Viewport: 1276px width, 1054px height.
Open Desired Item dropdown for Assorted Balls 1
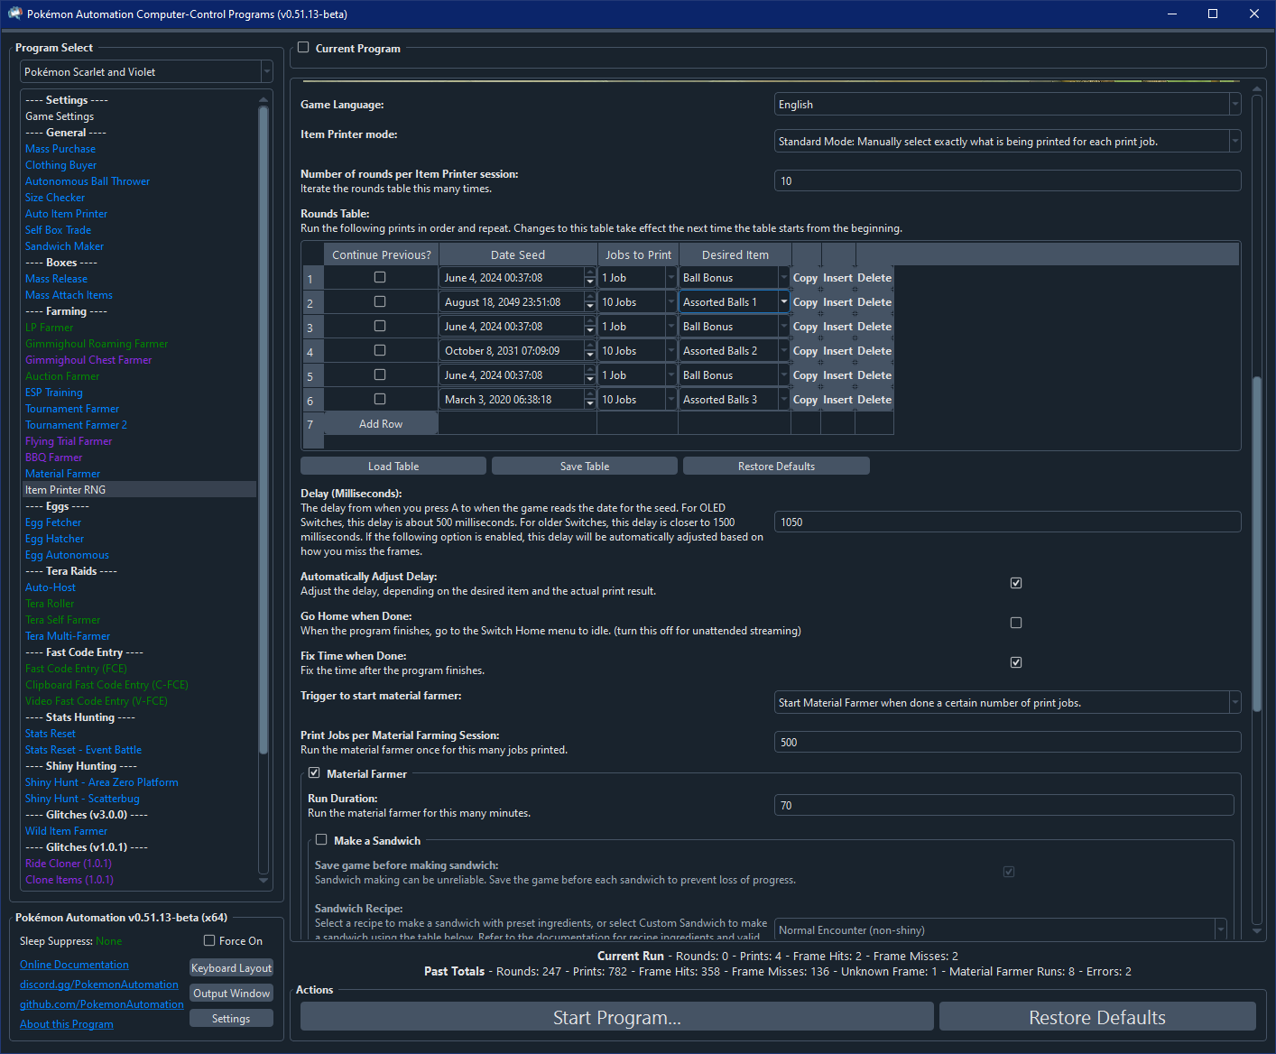tap(783, 302)
